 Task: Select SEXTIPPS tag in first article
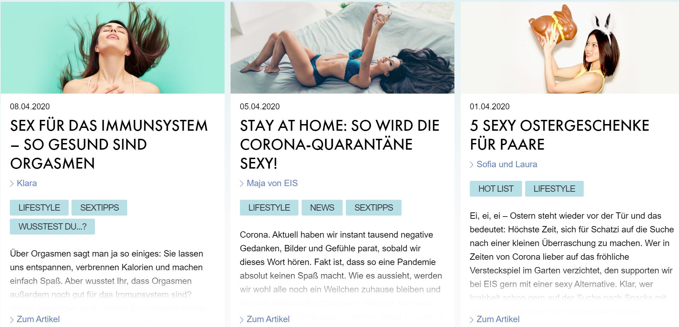coord(100,207)
